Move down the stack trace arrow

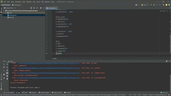coord(7,67)
